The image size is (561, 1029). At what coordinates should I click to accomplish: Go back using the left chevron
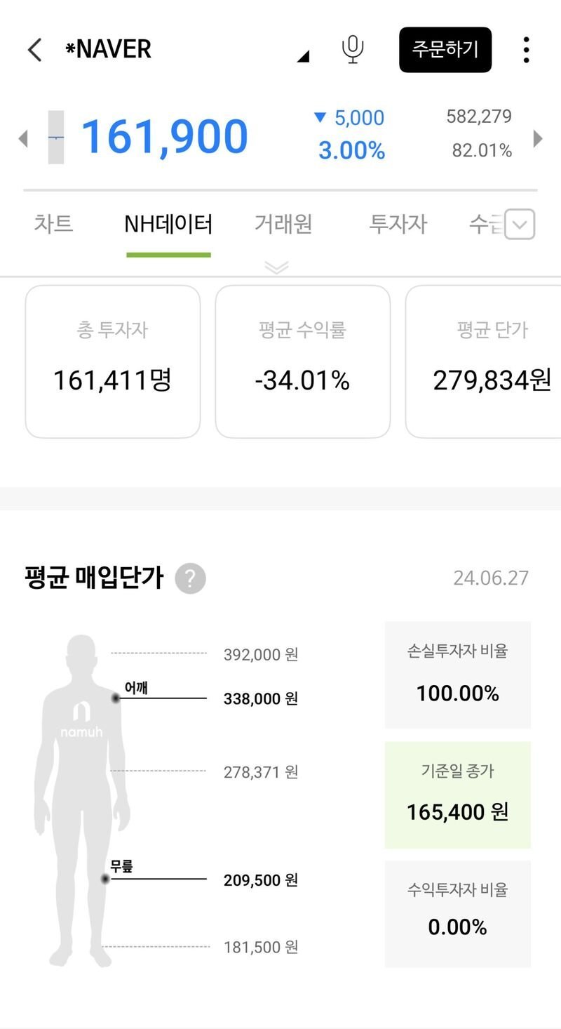[34, 50]
